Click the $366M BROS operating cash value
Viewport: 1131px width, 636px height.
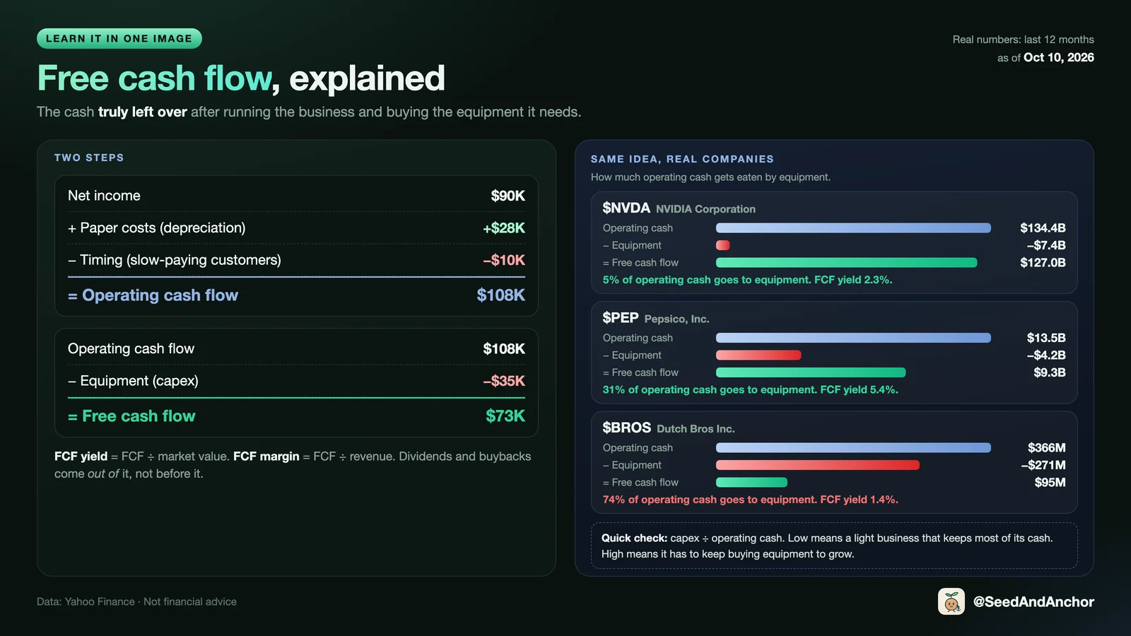(x=1047, y=448)
